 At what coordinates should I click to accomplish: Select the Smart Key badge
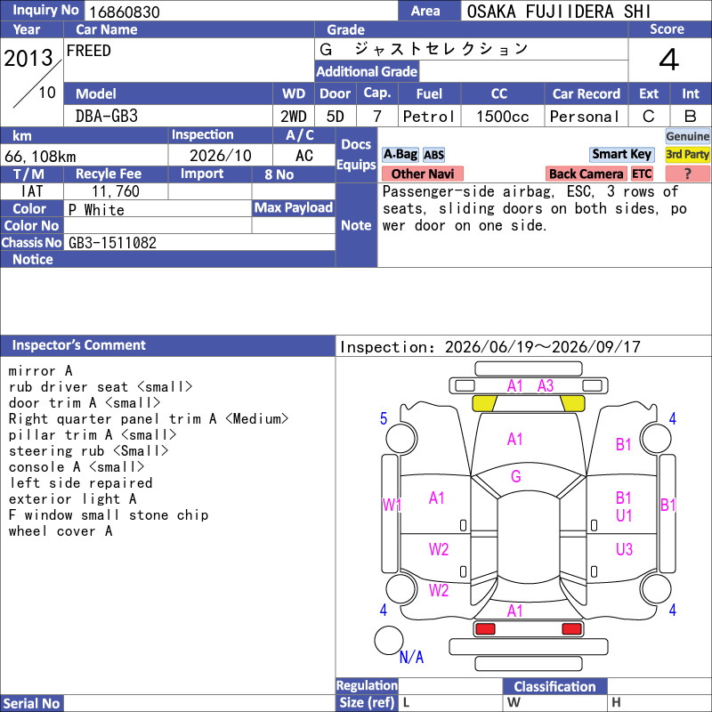click(621, 154)
